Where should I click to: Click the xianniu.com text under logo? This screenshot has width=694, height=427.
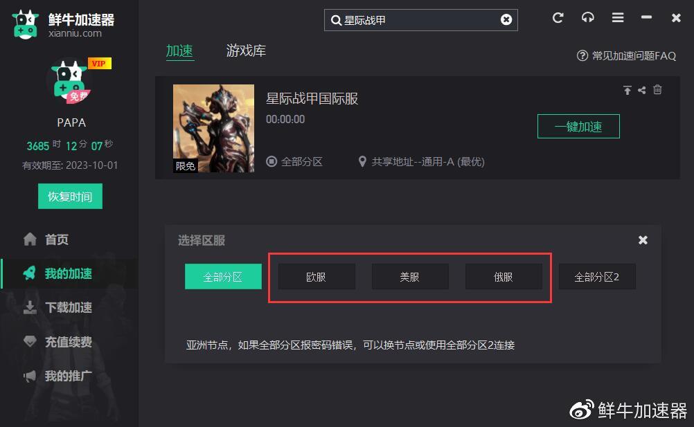(x=75, y=33)
